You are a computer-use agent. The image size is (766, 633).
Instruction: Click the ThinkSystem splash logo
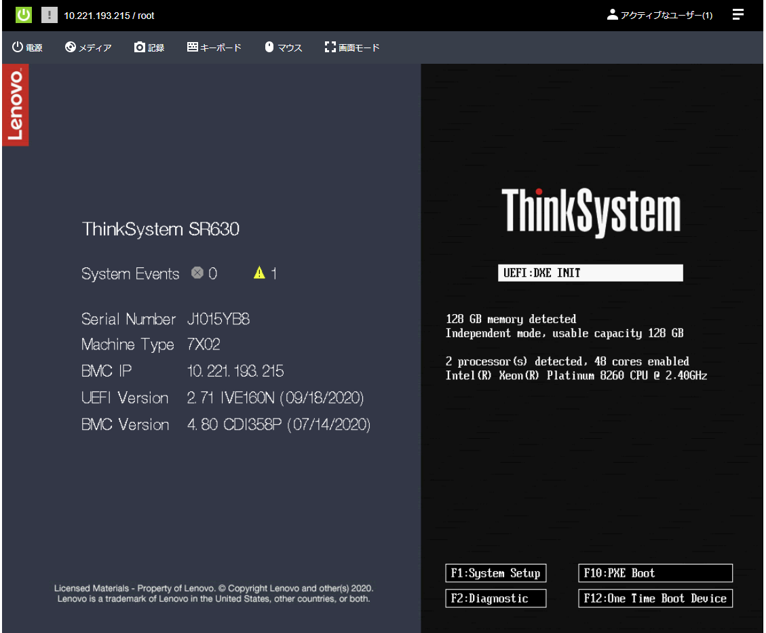[591, 212]
